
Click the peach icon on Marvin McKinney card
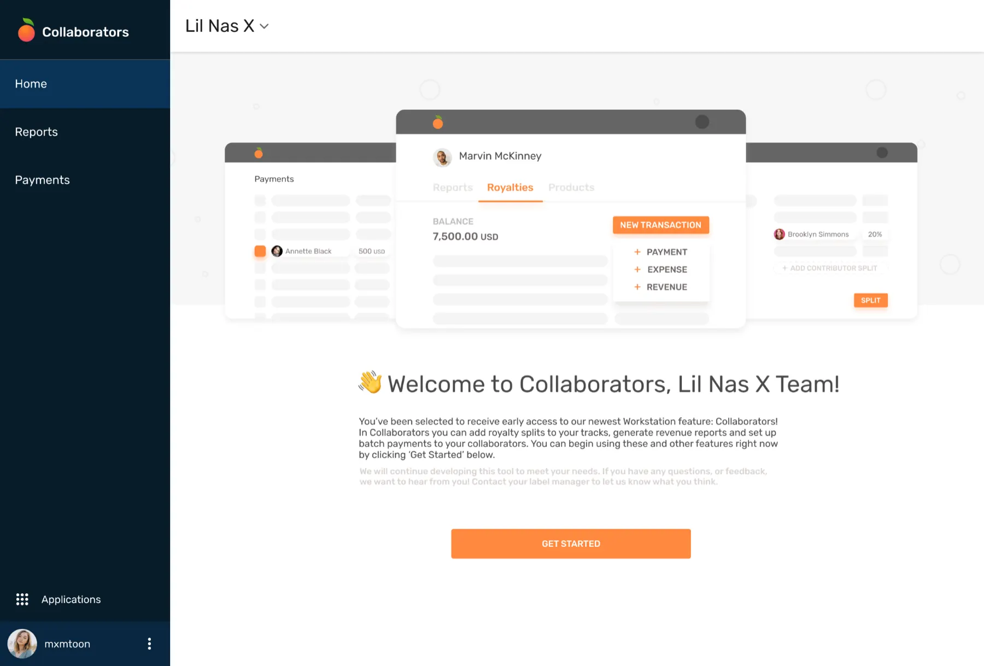(438, 122)
